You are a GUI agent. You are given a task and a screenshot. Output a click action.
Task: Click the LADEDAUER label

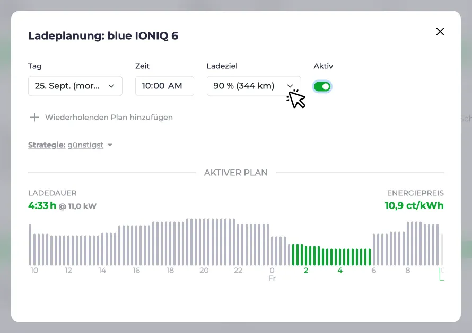point(53,193)
